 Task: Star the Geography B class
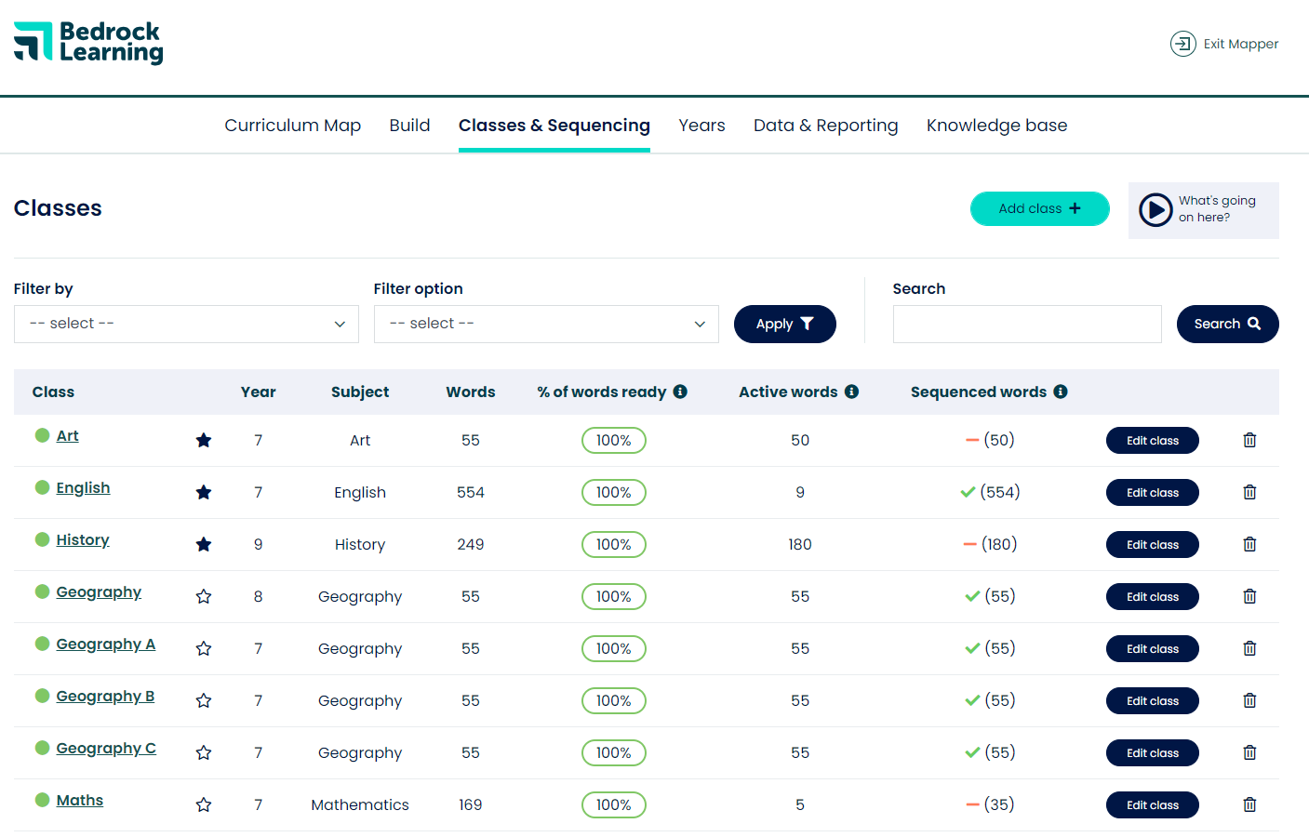(204, 700)
